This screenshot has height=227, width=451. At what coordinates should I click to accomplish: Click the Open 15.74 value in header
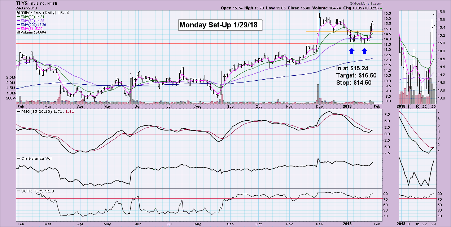point(231,8)
